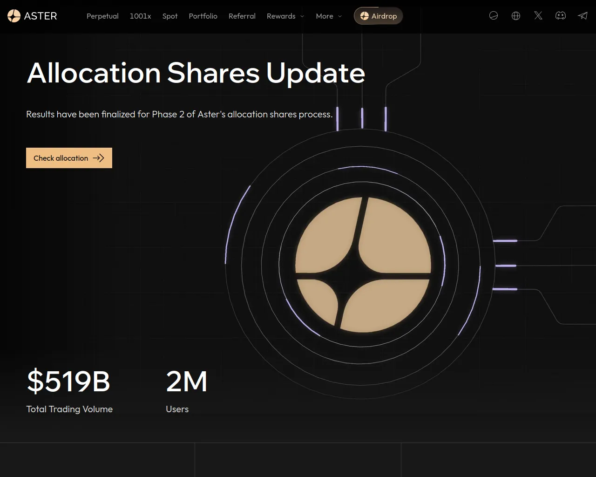Screen dimensions: 596x477
Task: Open the Telegram channel link
Action: (x=582, y=16)
